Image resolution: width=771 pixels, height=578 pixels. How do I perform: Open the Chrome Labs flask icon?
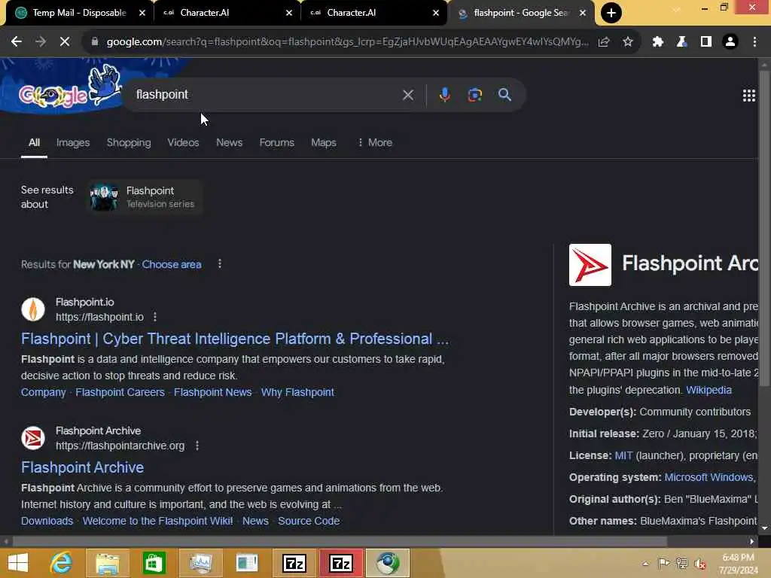pos(681,42)
